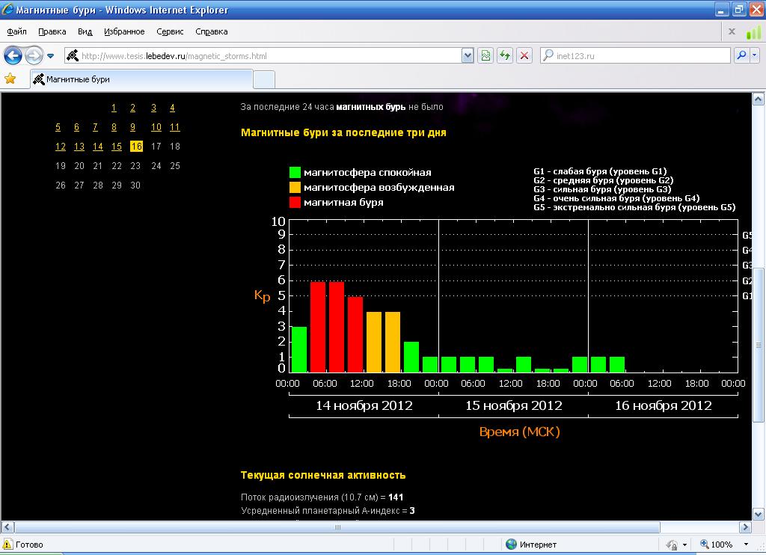766x555 pixels.
Task: Open the Сервис menu
Action: (170, 31)
